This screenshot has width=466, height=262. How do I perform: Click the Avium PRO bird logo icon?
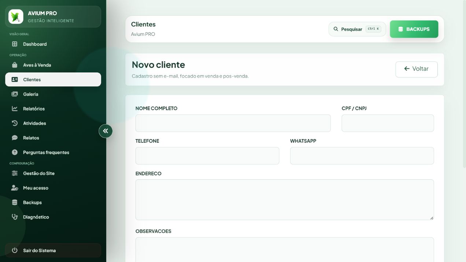coord(16,16)
